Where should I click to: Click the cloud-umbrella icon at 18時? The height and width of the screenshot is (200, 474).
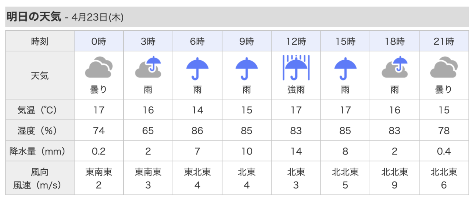coord(395,68)
